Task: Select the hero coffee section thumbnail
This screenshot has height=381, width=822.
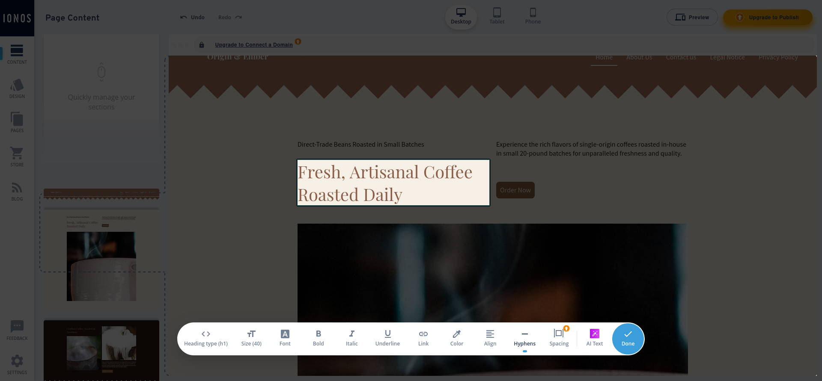Action: coord(101,259)
